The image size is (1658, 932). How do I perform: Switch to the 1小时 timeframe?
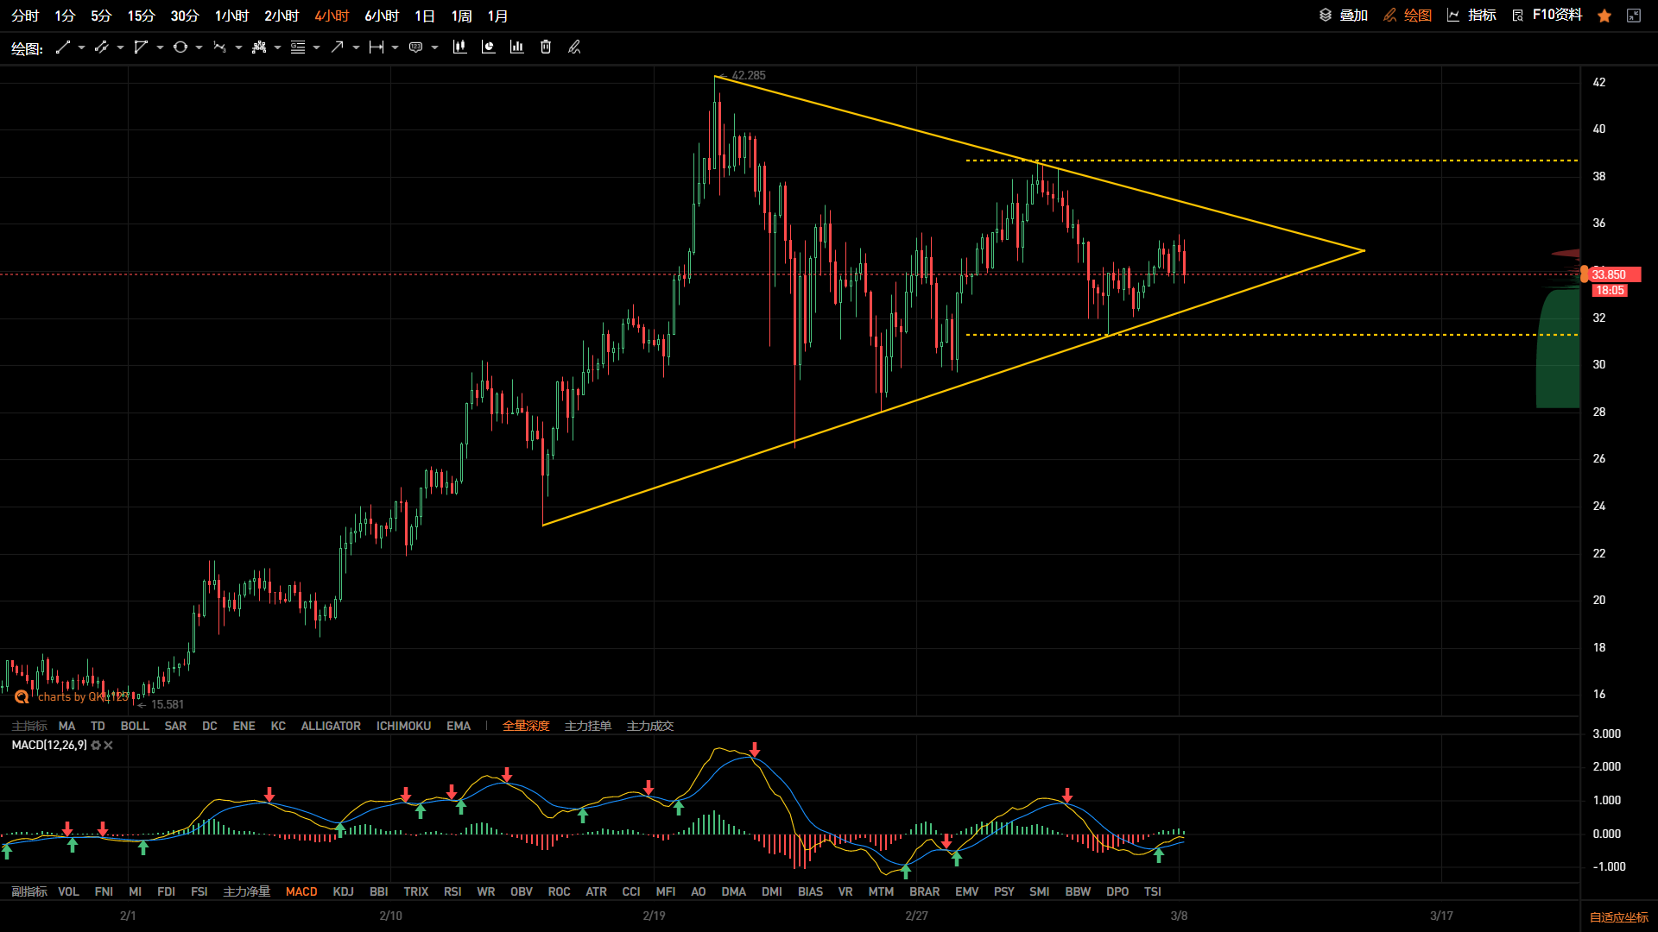(x=231, y=16)
